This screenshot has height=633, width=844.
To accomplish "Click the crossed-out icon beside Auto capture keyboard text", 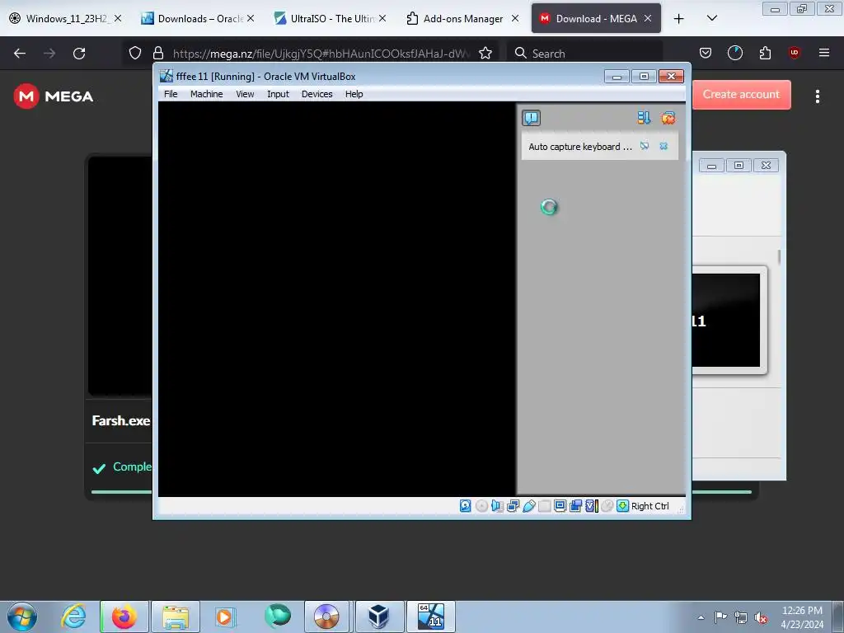I will tap(645, 147).
